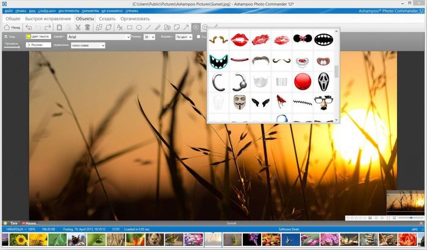427x250 pixels.
Task: Pick the red clown nose sticker
Action: click(x=303, y=81)
